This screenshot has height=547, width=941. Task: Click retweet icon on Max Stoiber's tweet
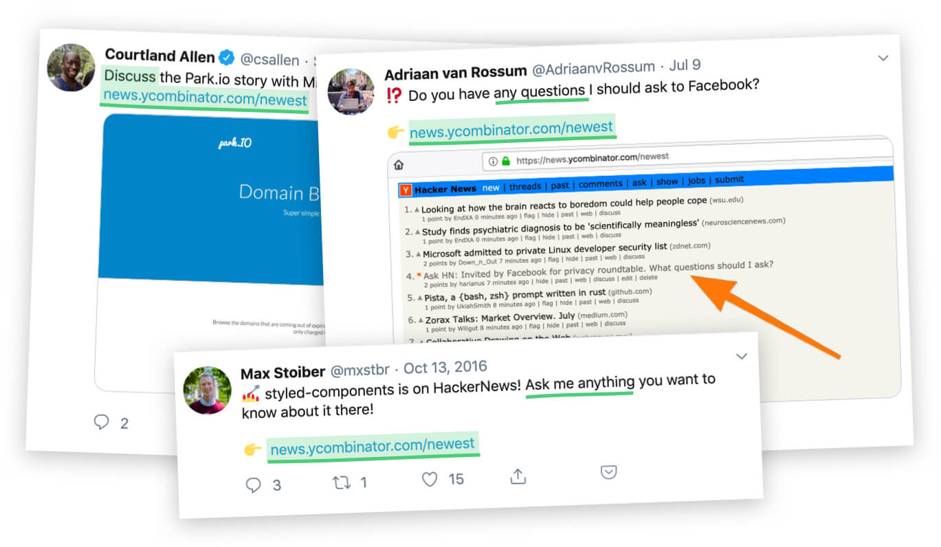pyautogui.click(x=341, y=482)
